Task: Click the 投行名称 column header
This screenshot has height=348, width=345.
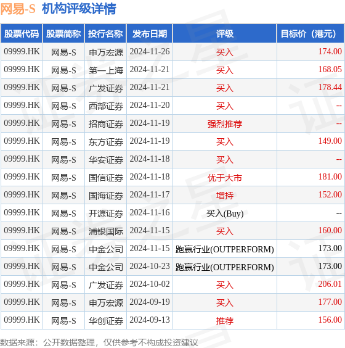Action: [x=105, y=33]
